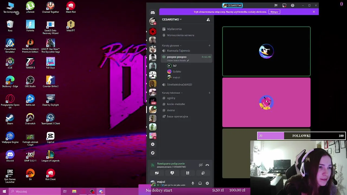
Task: Share your screen from voice panel
Action: (x=172, y=173)
